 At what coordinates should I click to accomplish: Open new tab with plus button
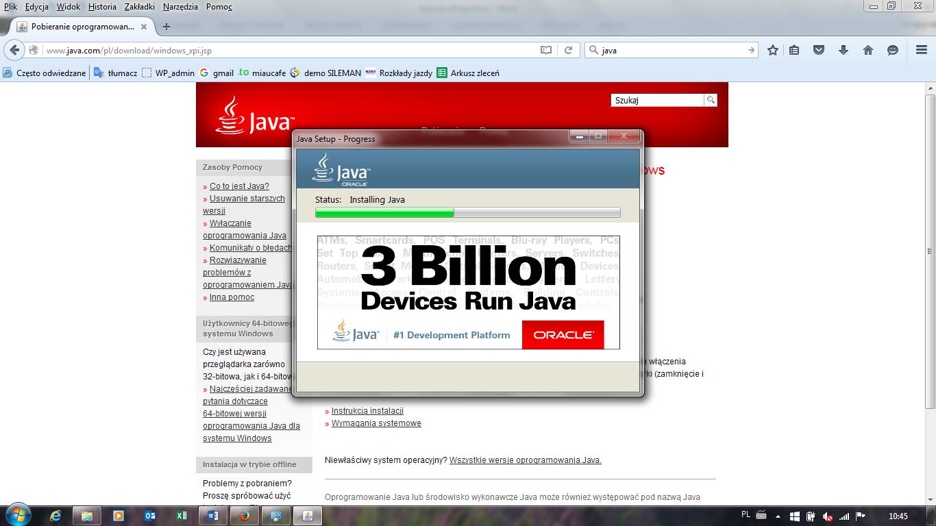[x=166, y=27]
